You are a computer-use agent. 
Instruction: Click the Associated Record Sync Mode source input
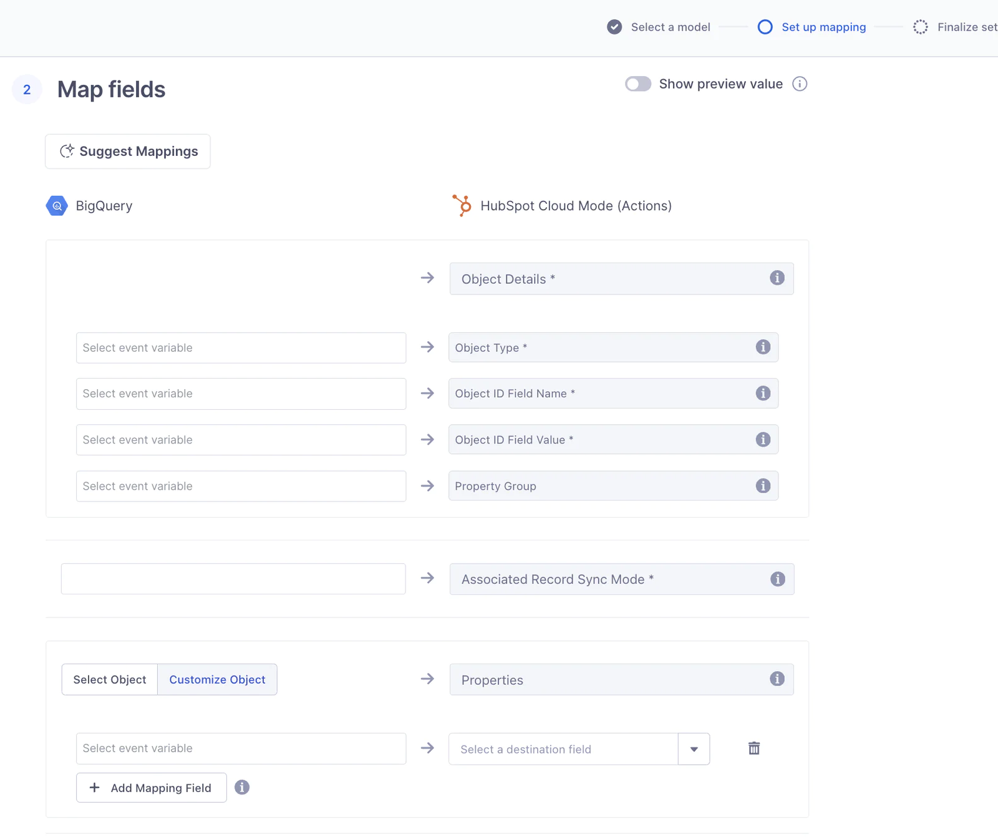233,579
